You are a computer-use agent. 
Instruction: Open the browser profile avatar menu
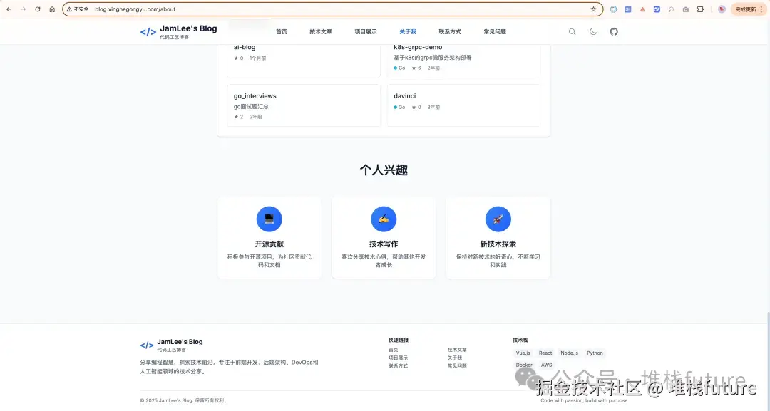click(x=722, y=9)
